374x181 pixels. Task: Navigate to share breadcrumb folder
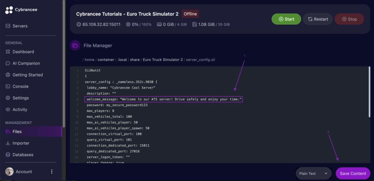tap(135, 60)
